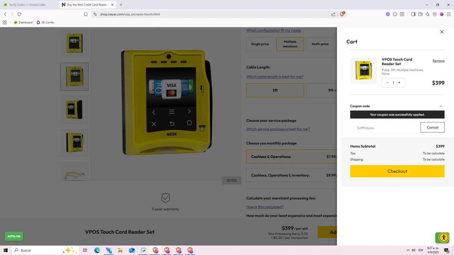This screenshot has height=255, width=454.
Task: Select the Single price configuration
Action: 260,44
